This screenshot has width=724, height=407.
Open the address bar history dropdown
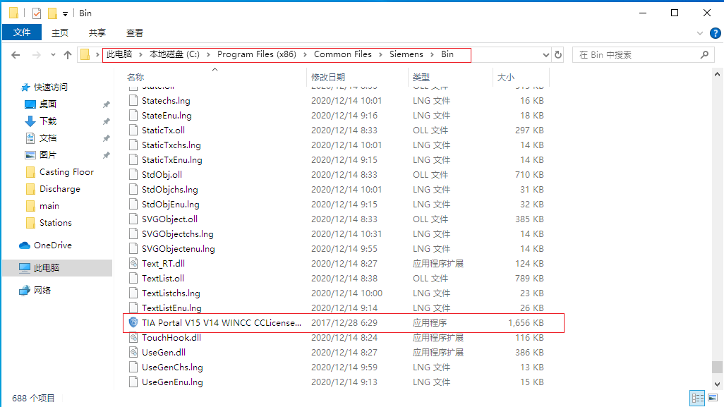click(x=545, y=54)
